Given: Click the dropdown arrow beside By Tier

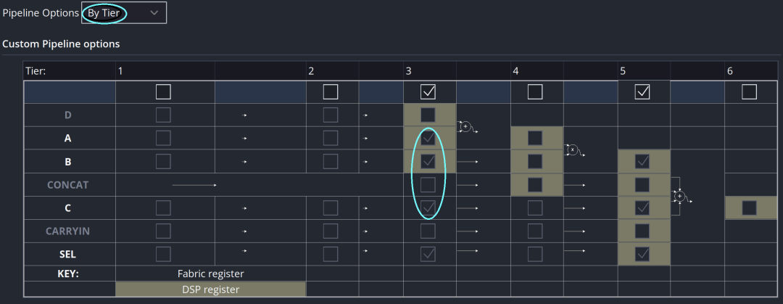Looking at the screenshot, I should click(x=154, y=13).
